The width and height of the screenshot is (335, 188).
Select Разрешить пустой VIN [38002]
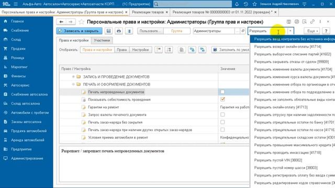(278, 160)
